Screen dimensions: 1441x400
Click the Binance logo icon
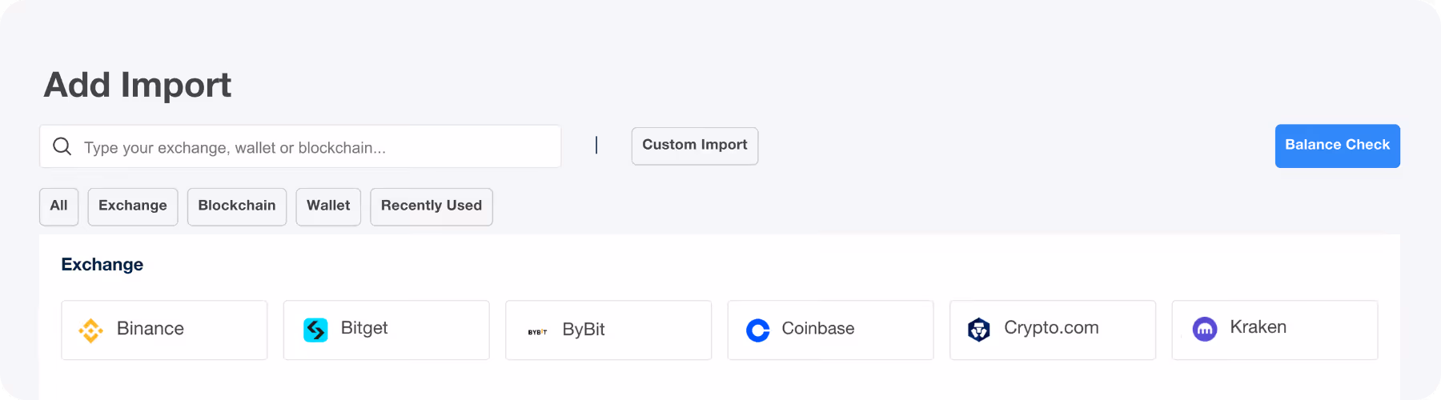pyautogui.click(x=90, y=330)
